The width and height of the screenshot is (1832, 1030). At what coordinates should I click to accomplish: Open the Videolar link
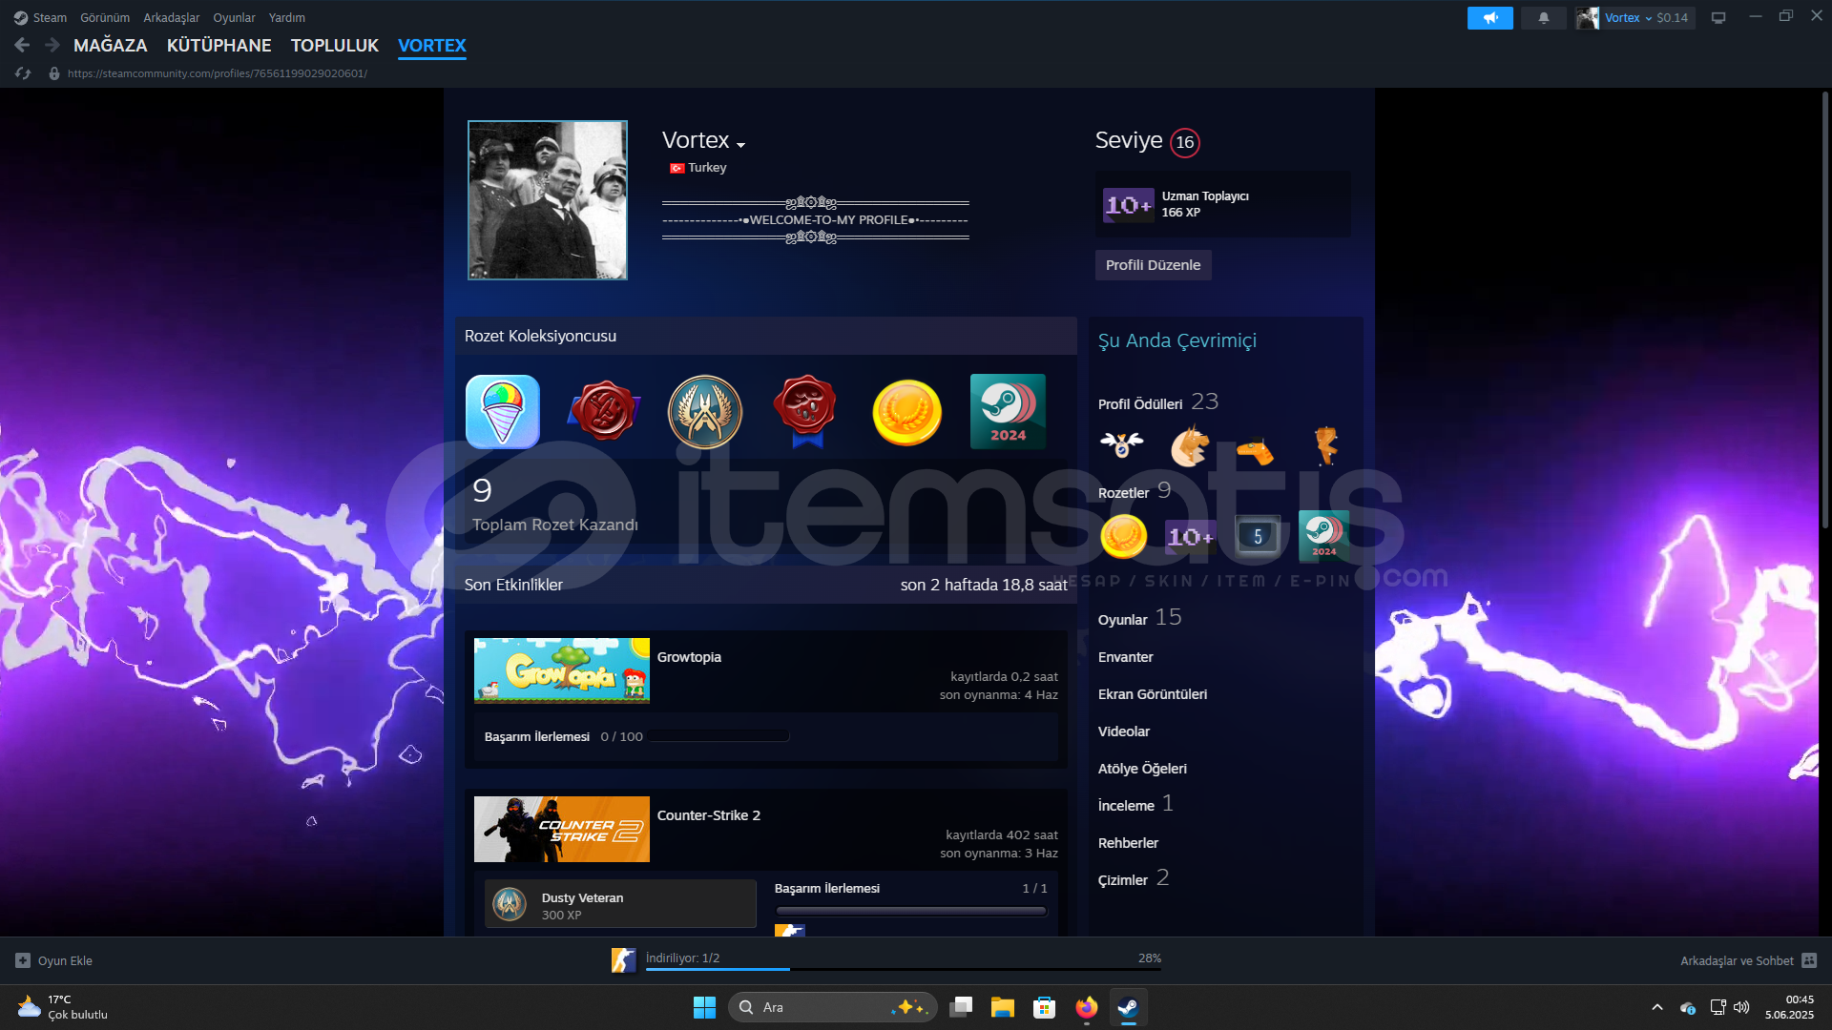pos(1124,731)
